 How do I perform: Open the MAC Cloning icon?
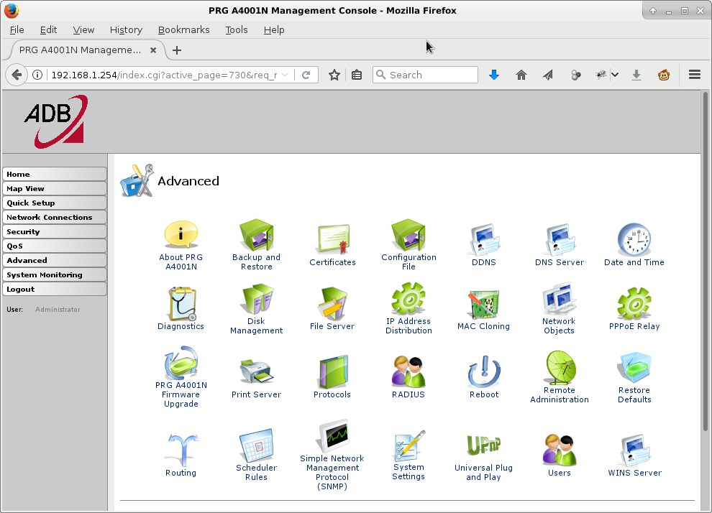[483, 304]
